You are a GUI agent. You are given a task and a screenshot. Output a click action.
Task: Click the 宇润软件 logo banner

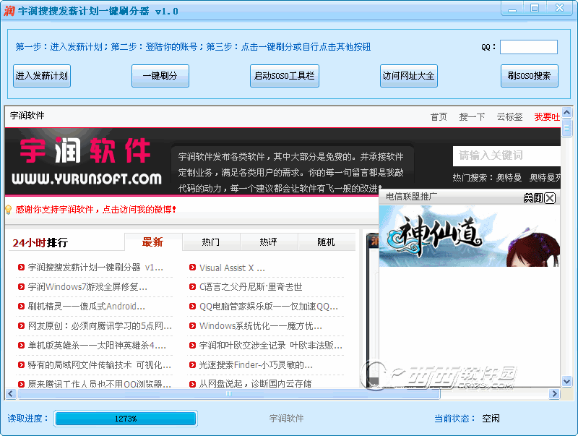click(x=87, y=162)
